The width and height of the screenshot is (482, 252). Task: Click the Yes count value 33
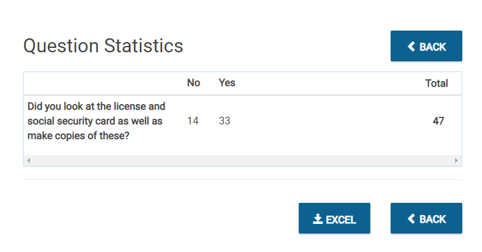(224, 121)
